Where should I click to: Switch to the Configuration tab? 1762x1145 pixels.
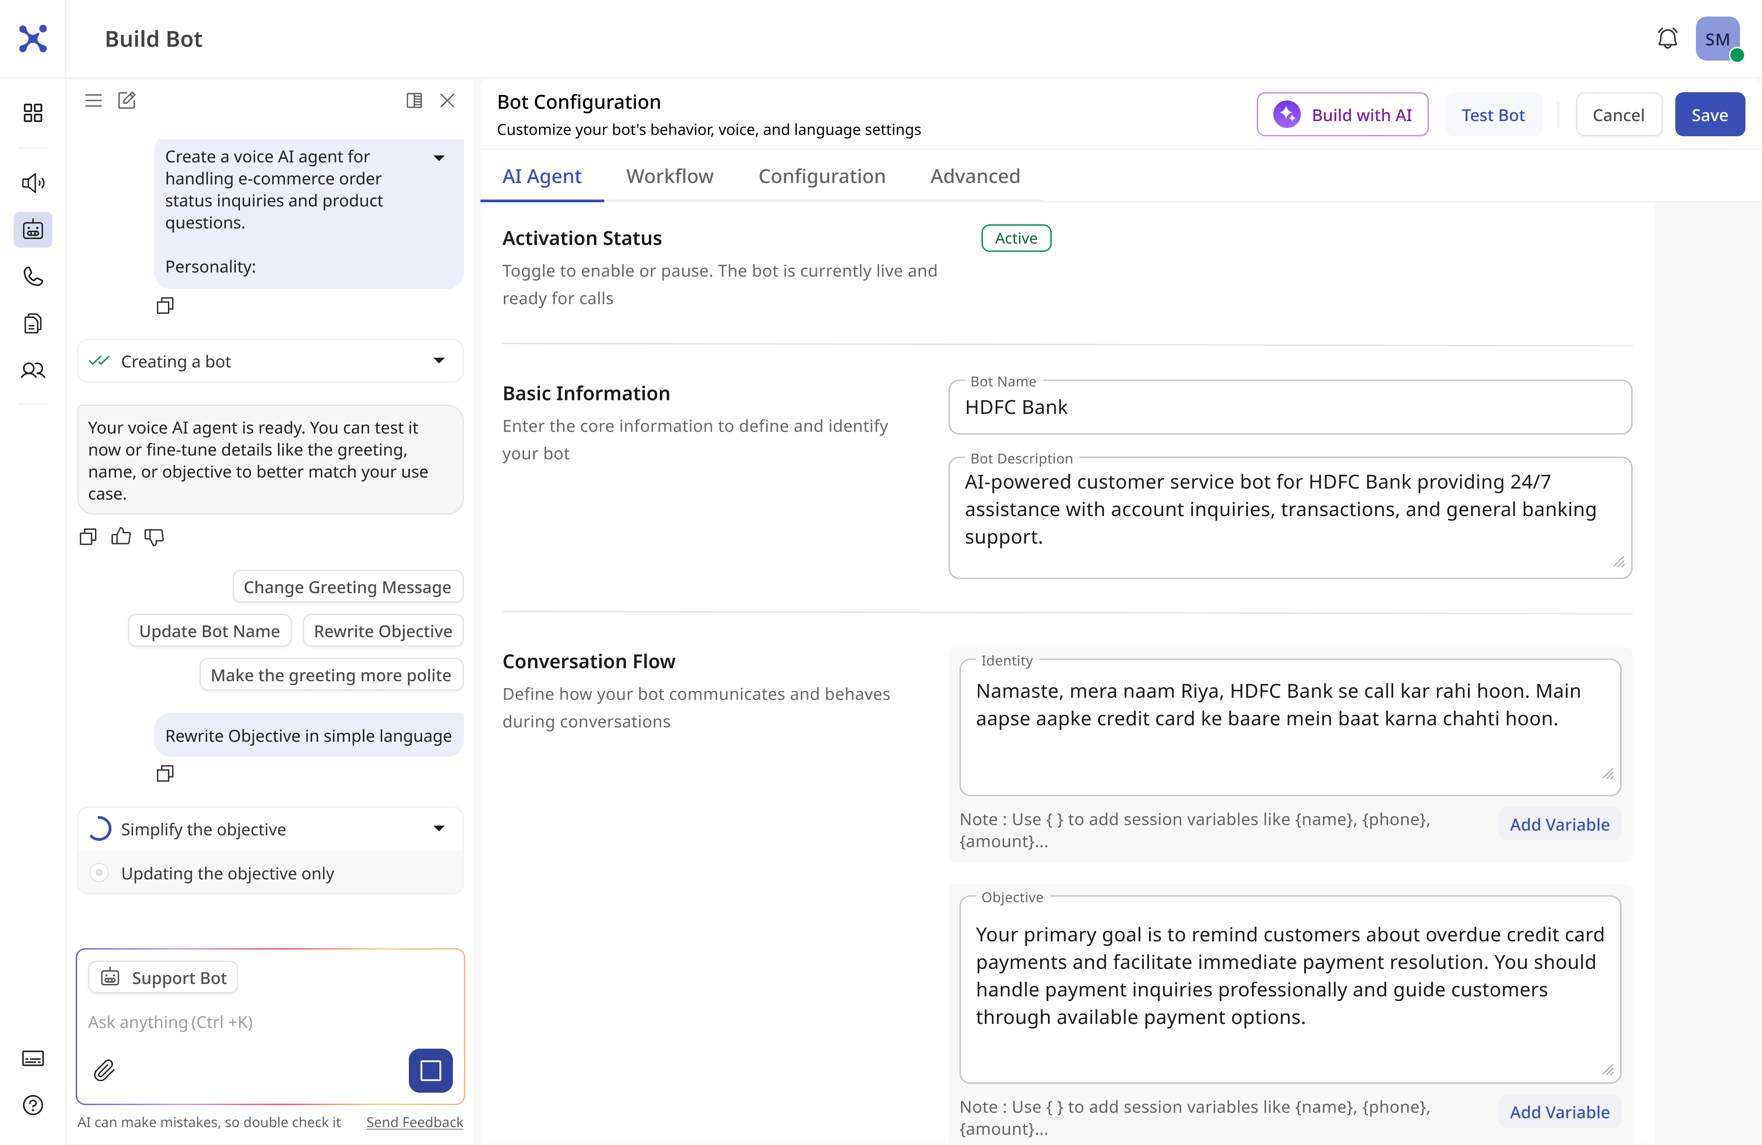pos(822,176)
